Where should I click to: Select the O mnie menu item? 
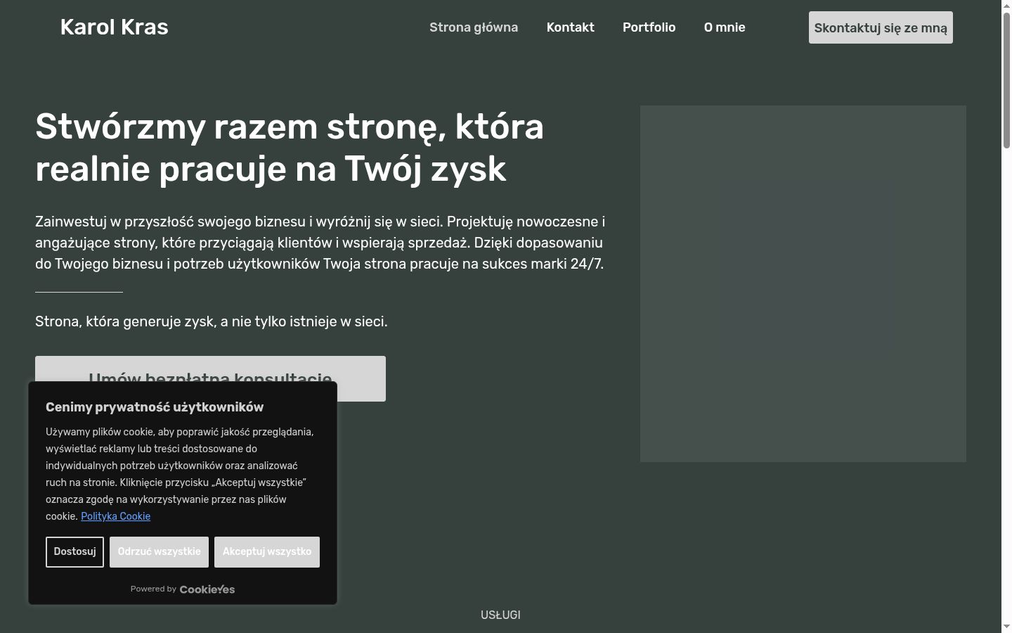[725, 27]
